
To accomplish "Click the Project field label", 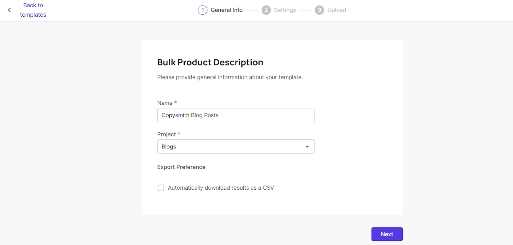I will [166, 134].
